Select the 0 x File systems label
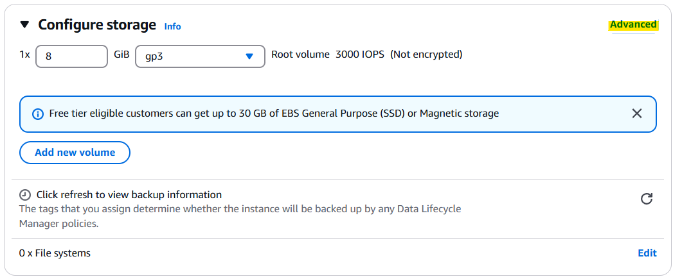The height and width of the screenshot is (277, 673). (x=55, y=253)
